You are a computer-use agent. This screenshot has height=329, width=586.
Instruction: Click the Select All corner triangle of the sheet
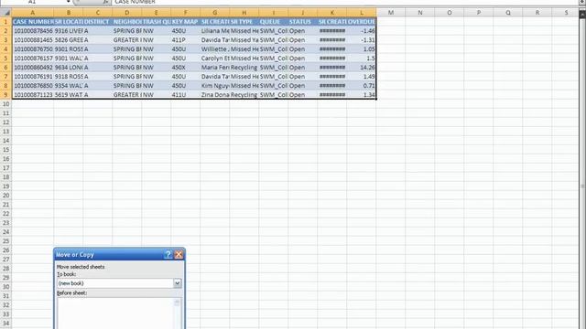6,13
